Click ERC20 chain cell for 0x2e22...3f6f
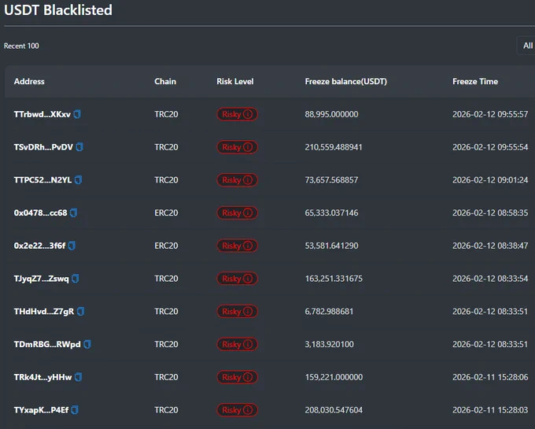535x429 pixels. coord(166,246)
